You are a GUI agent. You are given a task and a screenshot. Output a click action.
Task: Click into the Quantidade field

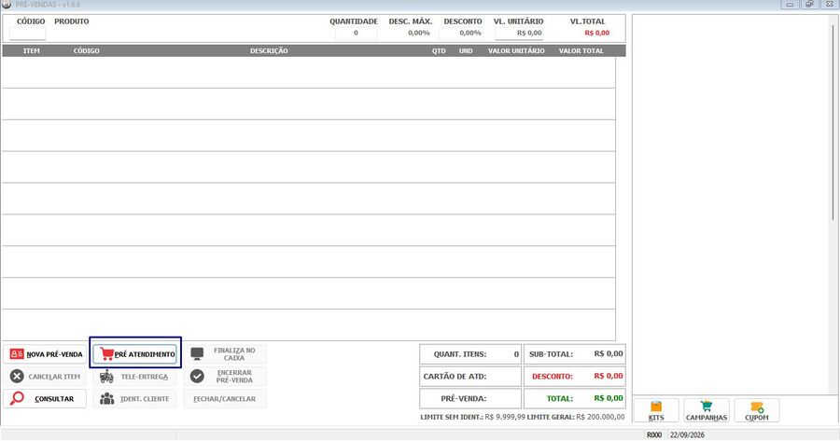click(356, 34)
